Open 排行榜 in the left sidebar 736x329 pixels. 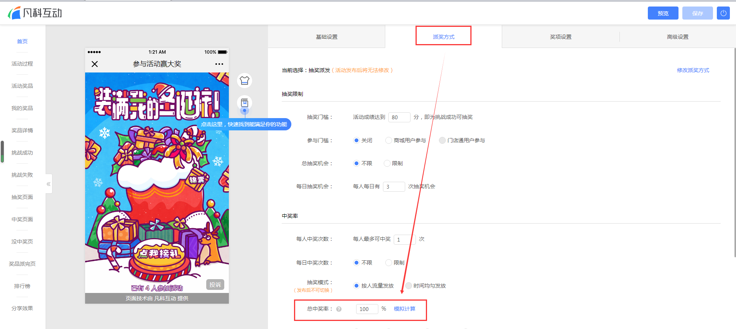[22, 286]
